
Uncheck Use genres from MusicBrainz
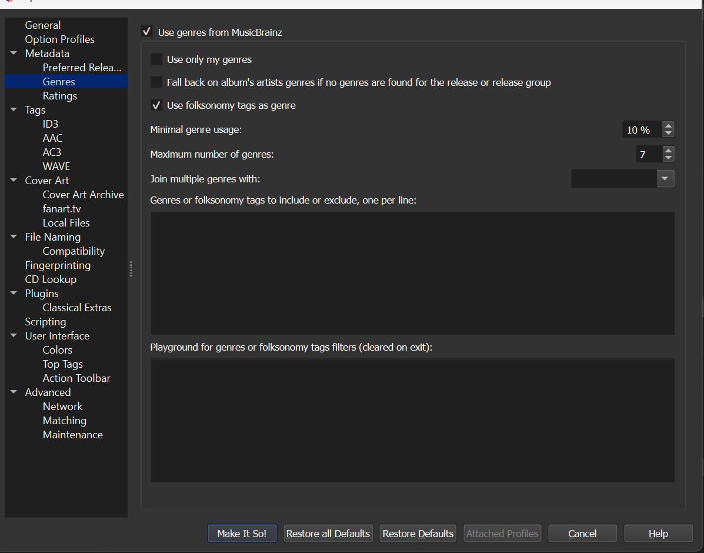[x=147, y=32]
